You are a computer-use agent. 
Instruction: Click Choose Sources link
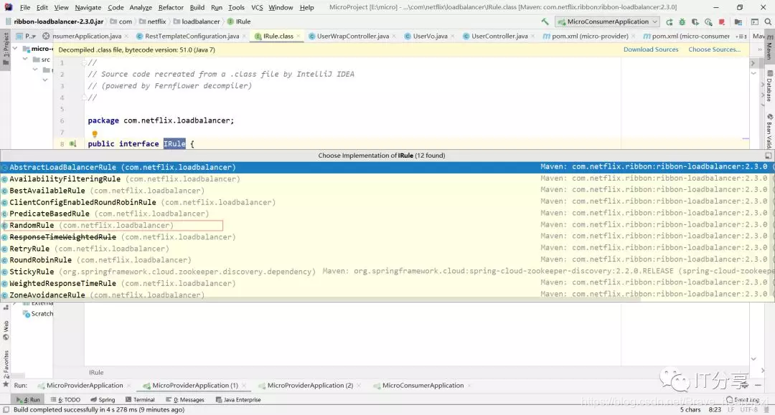click(x=714, y=49)
